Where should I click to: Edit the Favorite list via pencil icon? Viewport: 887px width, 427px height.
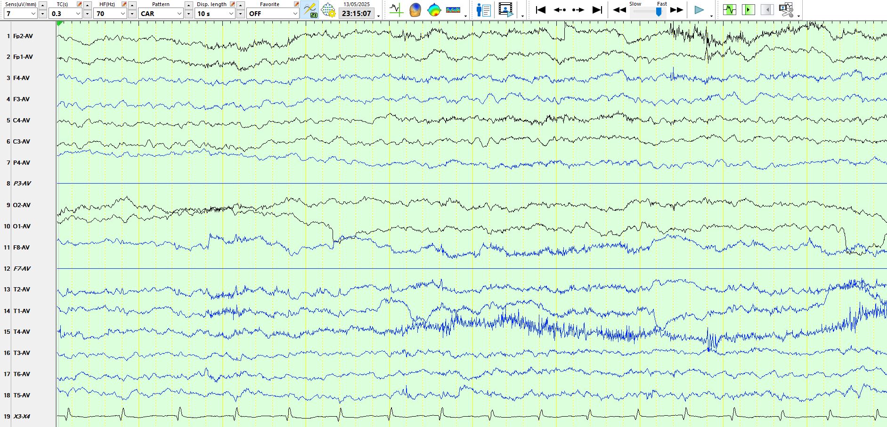coord(296,4)
